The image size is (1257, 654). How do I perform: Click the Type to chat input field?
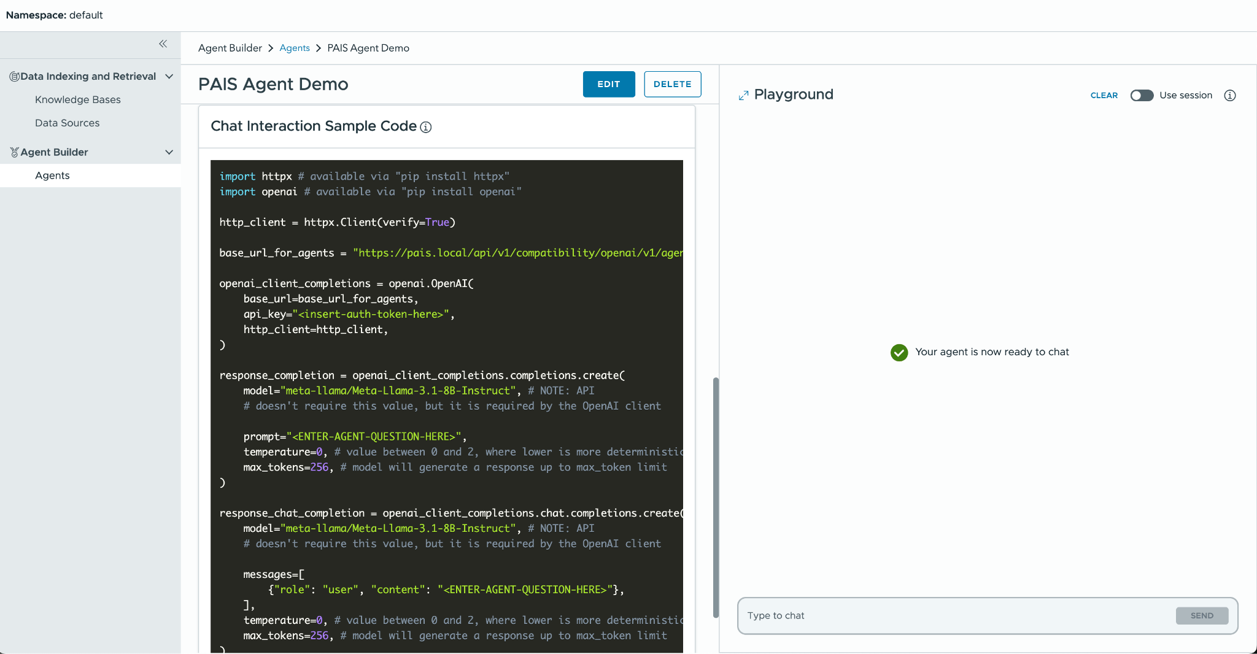(x=921, y=615)
